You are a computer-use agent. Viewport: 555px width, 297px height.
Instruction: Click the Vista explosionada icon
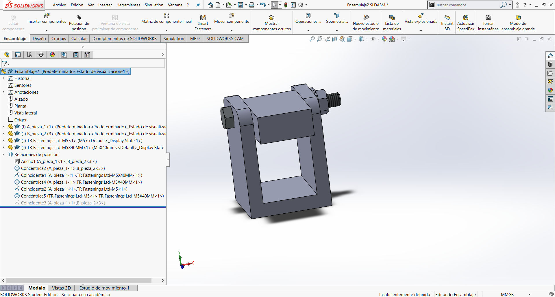pyautogui.click(x=421, y=16)
